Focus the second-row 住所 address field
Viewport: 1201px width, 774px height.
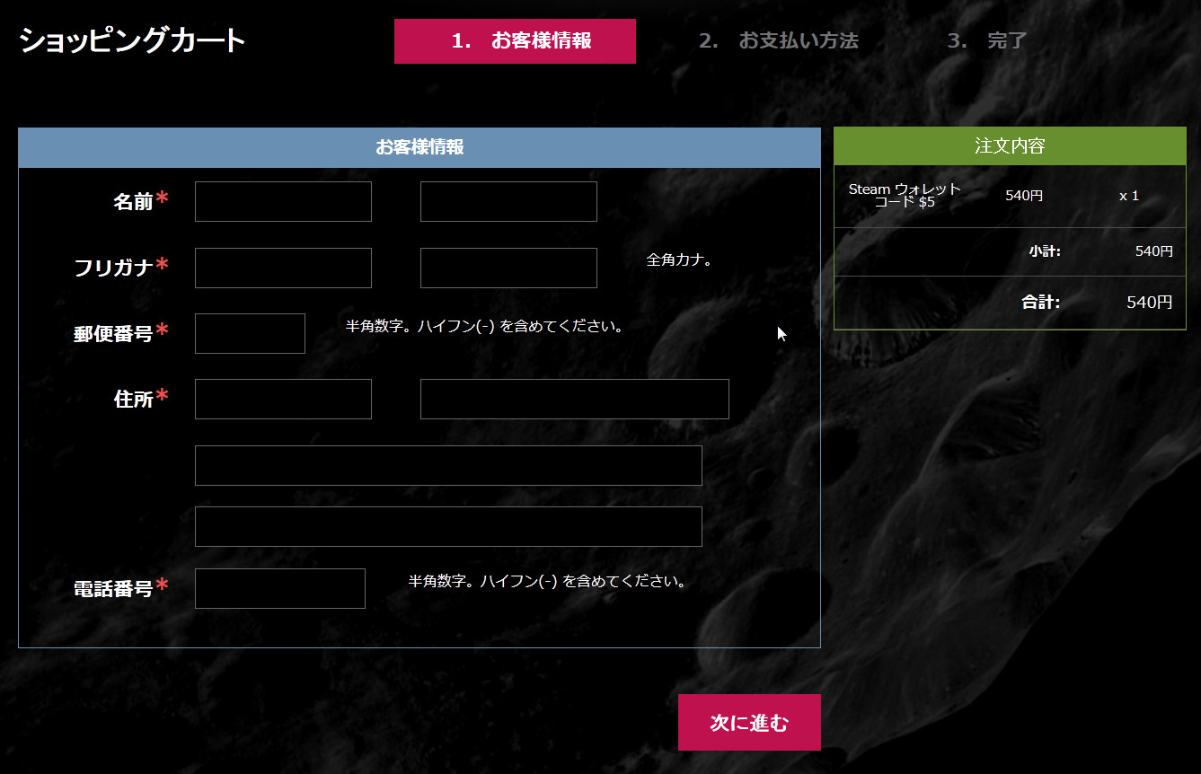pos(448,465)
